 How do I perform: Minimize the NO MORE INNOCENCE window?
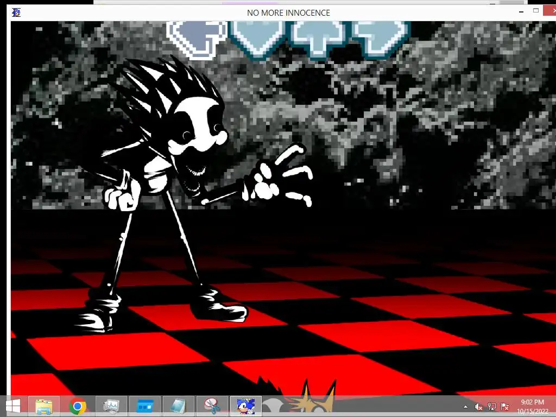[x=521, y=12]
